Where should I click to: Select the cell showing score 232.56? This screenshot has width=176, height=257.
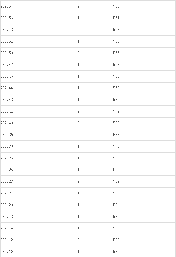coord(39,18)
